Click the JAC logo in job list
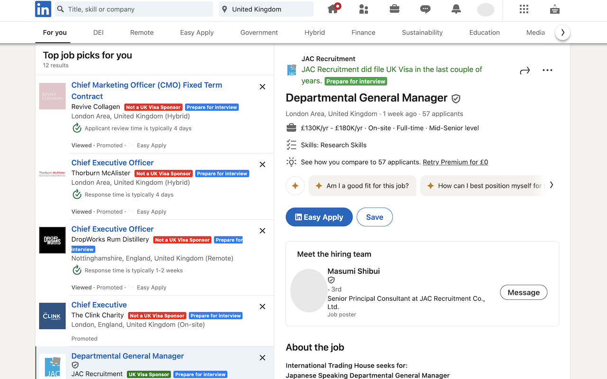Image resolution: width=607 pixels, height=379 pixels. point(52,367)
